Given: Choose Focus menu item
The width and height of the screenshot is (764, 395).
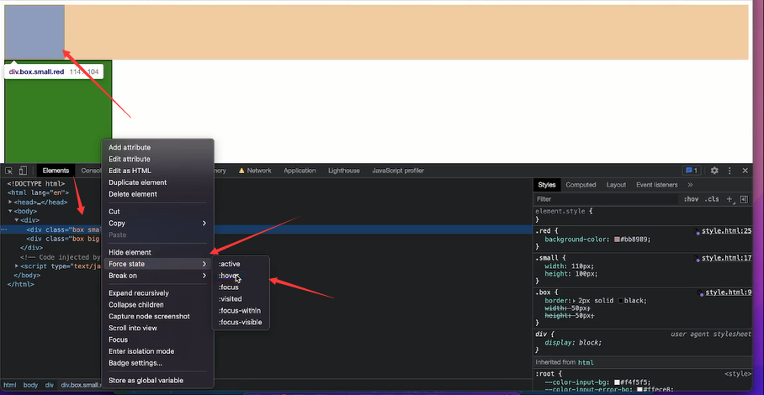Looking at the screenshot, I should point(157,340).
